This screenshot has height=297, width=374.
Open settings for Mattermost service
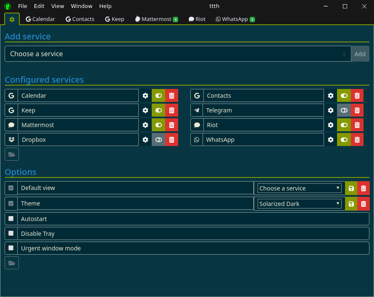click(145, 125)
